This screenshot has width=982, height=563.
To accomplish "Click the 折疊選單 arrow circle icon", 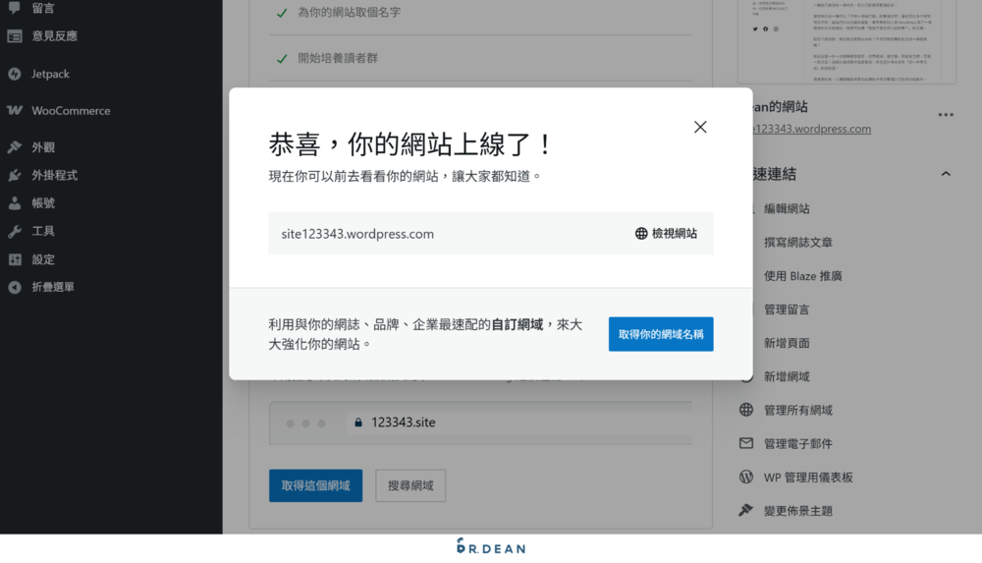I will click(x=15, y=287).
